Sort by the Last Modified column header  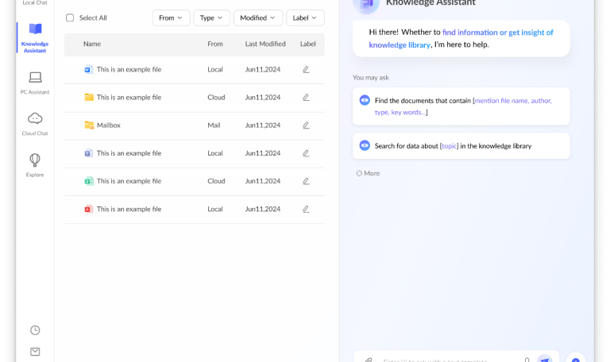pos(265,44)
